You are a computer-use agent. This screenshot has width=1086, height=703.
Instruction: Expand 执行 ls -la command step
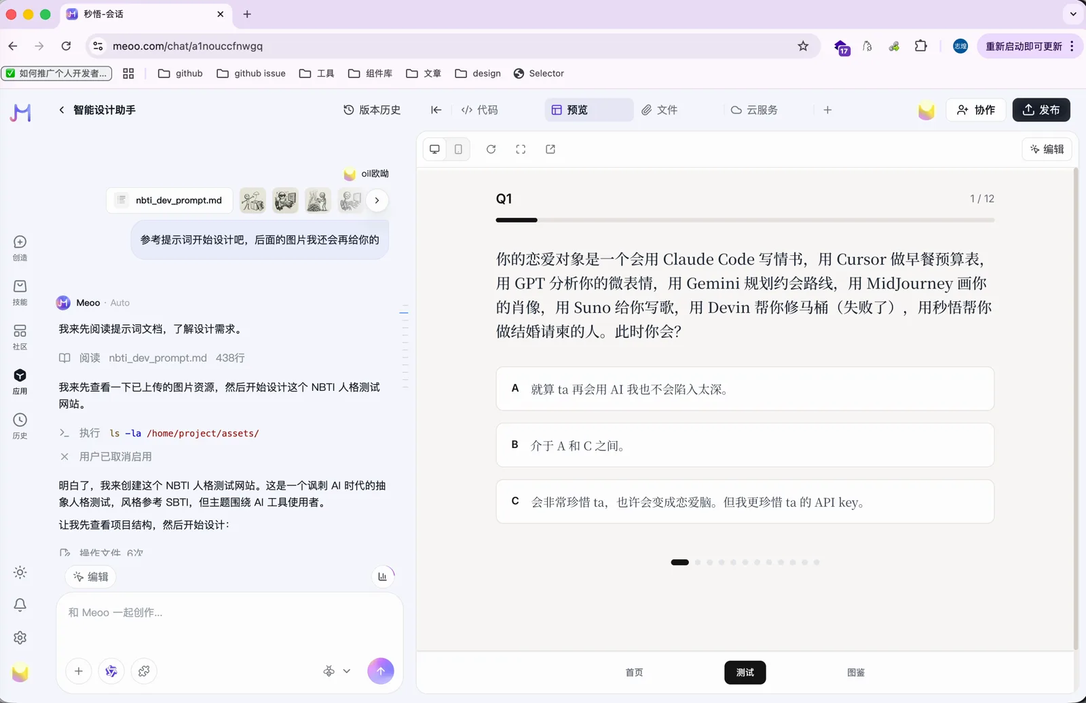(159, 433)
